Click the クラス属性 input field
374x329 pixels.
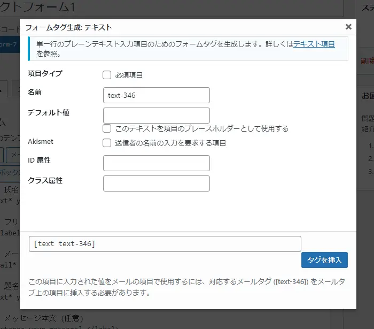pyautogui.click(x=157, y=183)
